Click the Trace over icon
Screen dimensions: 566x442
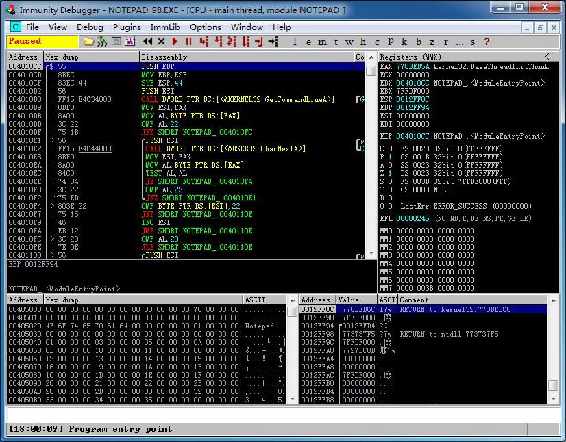coord(245,42)
